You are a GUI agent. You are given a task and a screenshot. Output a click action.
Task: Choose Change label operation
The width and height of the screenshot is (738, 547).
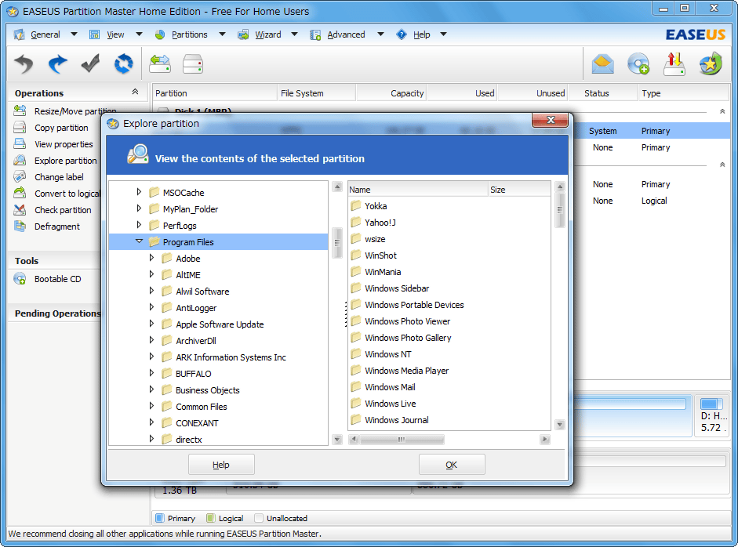[58, 177]
